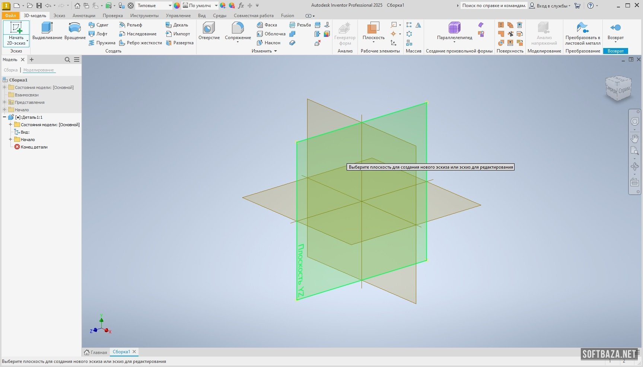Open the ViewCube in the viewport corner
Screen dimensions: 643x367
point(618,89)
